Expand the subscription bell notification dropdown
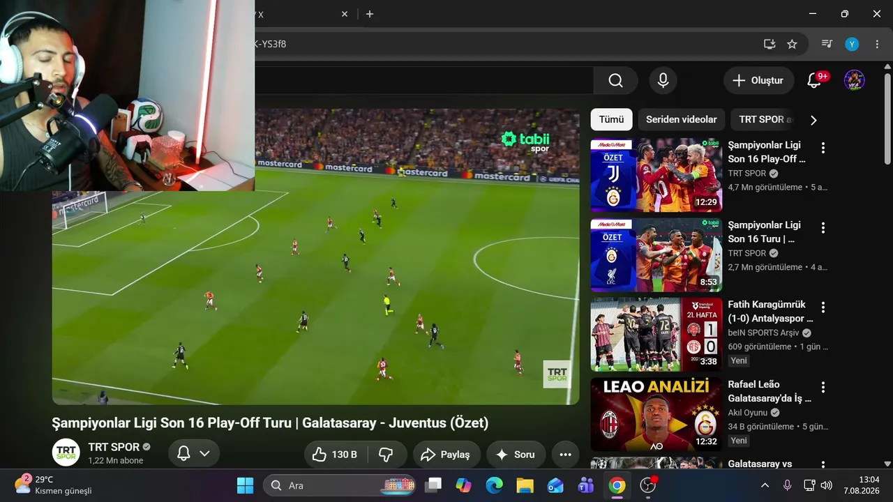 pyautogui.click(x=194, y=454)
